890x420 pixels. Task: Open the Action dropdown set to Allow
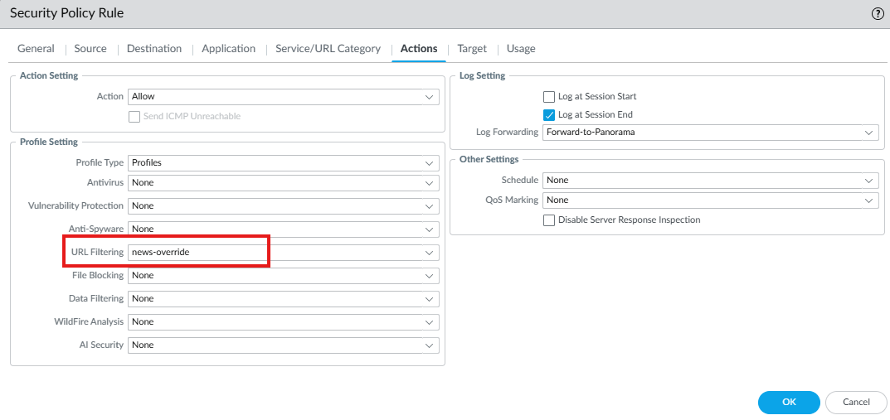(x=283, y=97)
